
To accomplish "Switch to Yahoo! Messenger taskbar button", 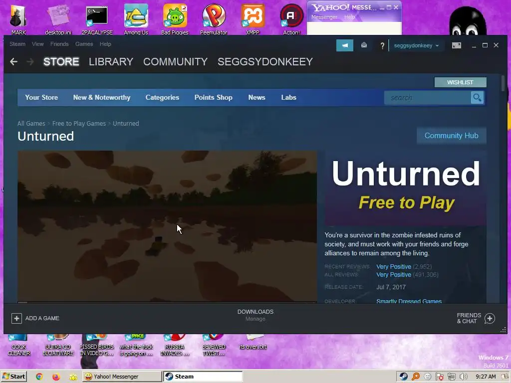I will [122, 377].
